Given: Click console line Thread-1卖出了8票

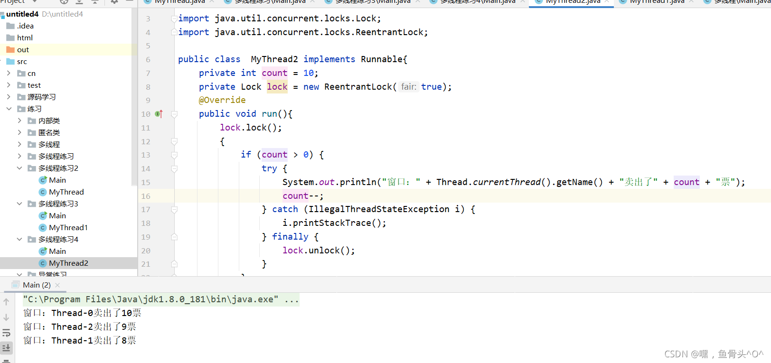Looking at the screenshot, I should coord(80,341).
